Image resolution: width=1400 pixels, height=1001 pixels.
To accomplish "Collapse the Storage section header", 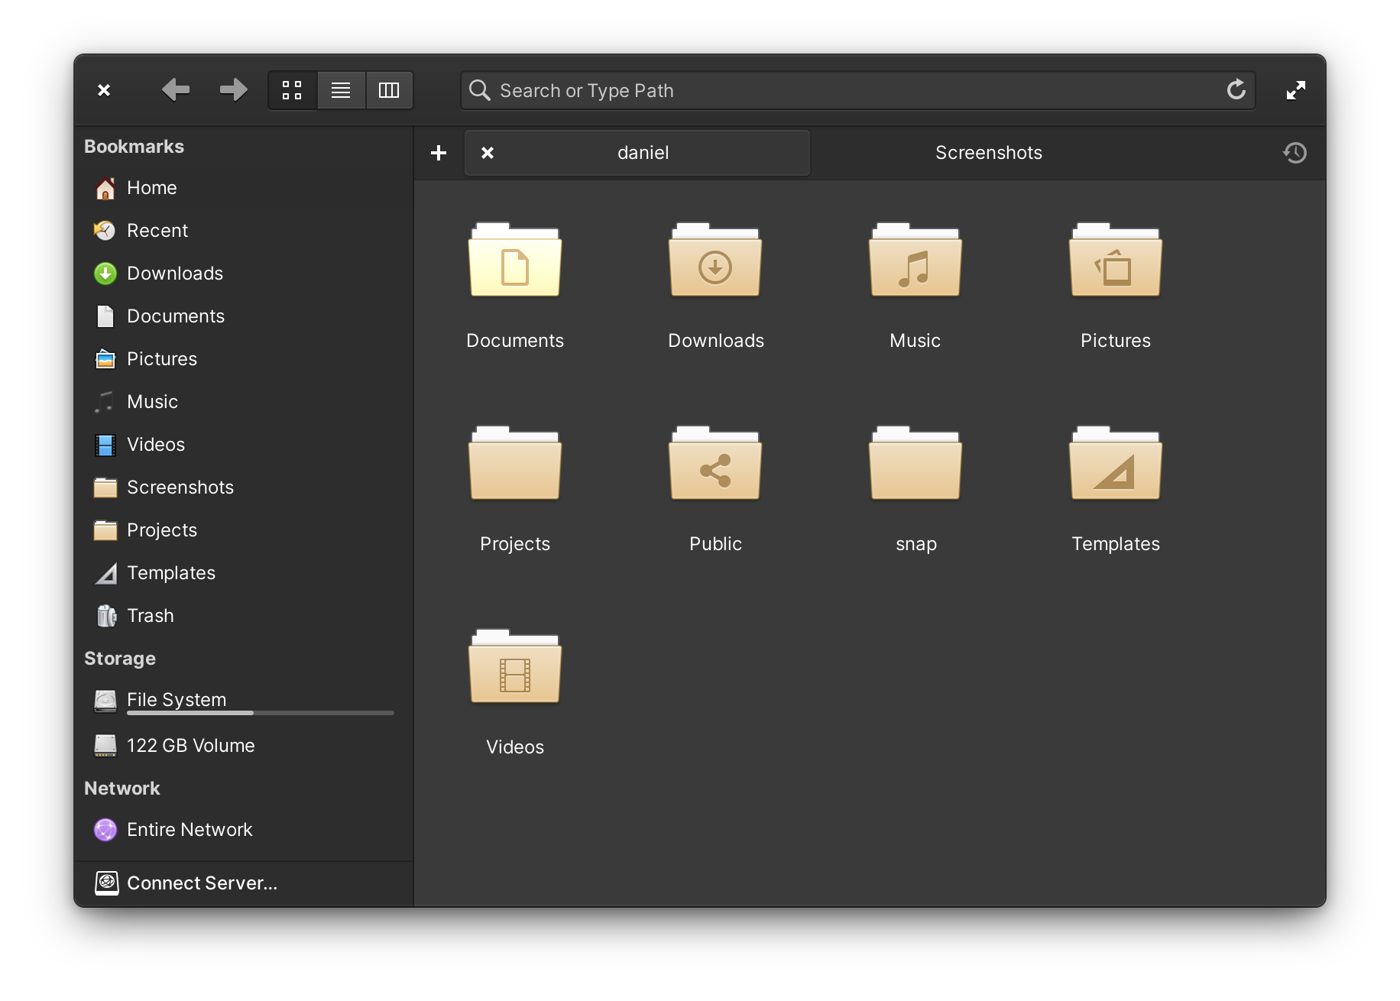I will point(120,659).
